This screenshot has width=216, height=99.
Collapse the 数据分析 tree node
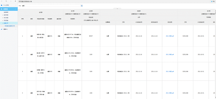tap(3, 23)
